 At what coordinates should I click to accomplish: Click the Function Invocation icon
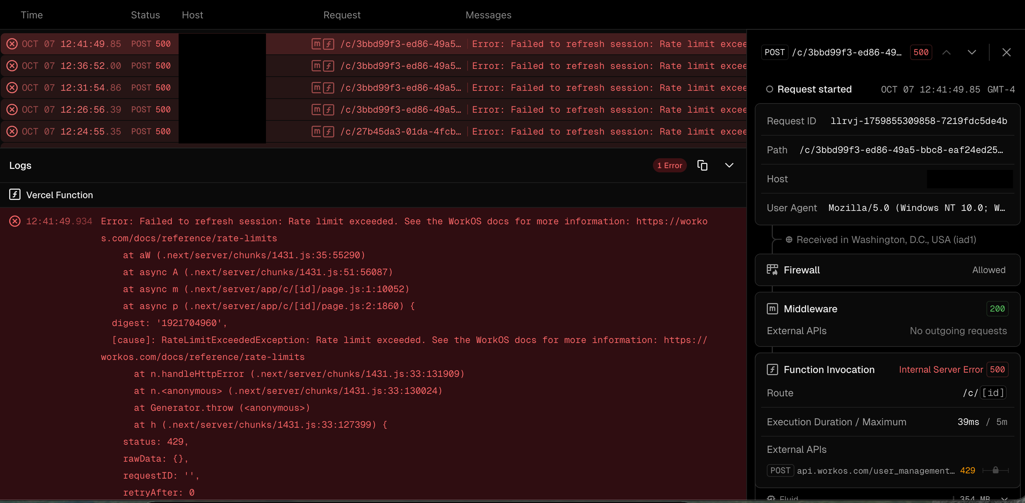772,369
